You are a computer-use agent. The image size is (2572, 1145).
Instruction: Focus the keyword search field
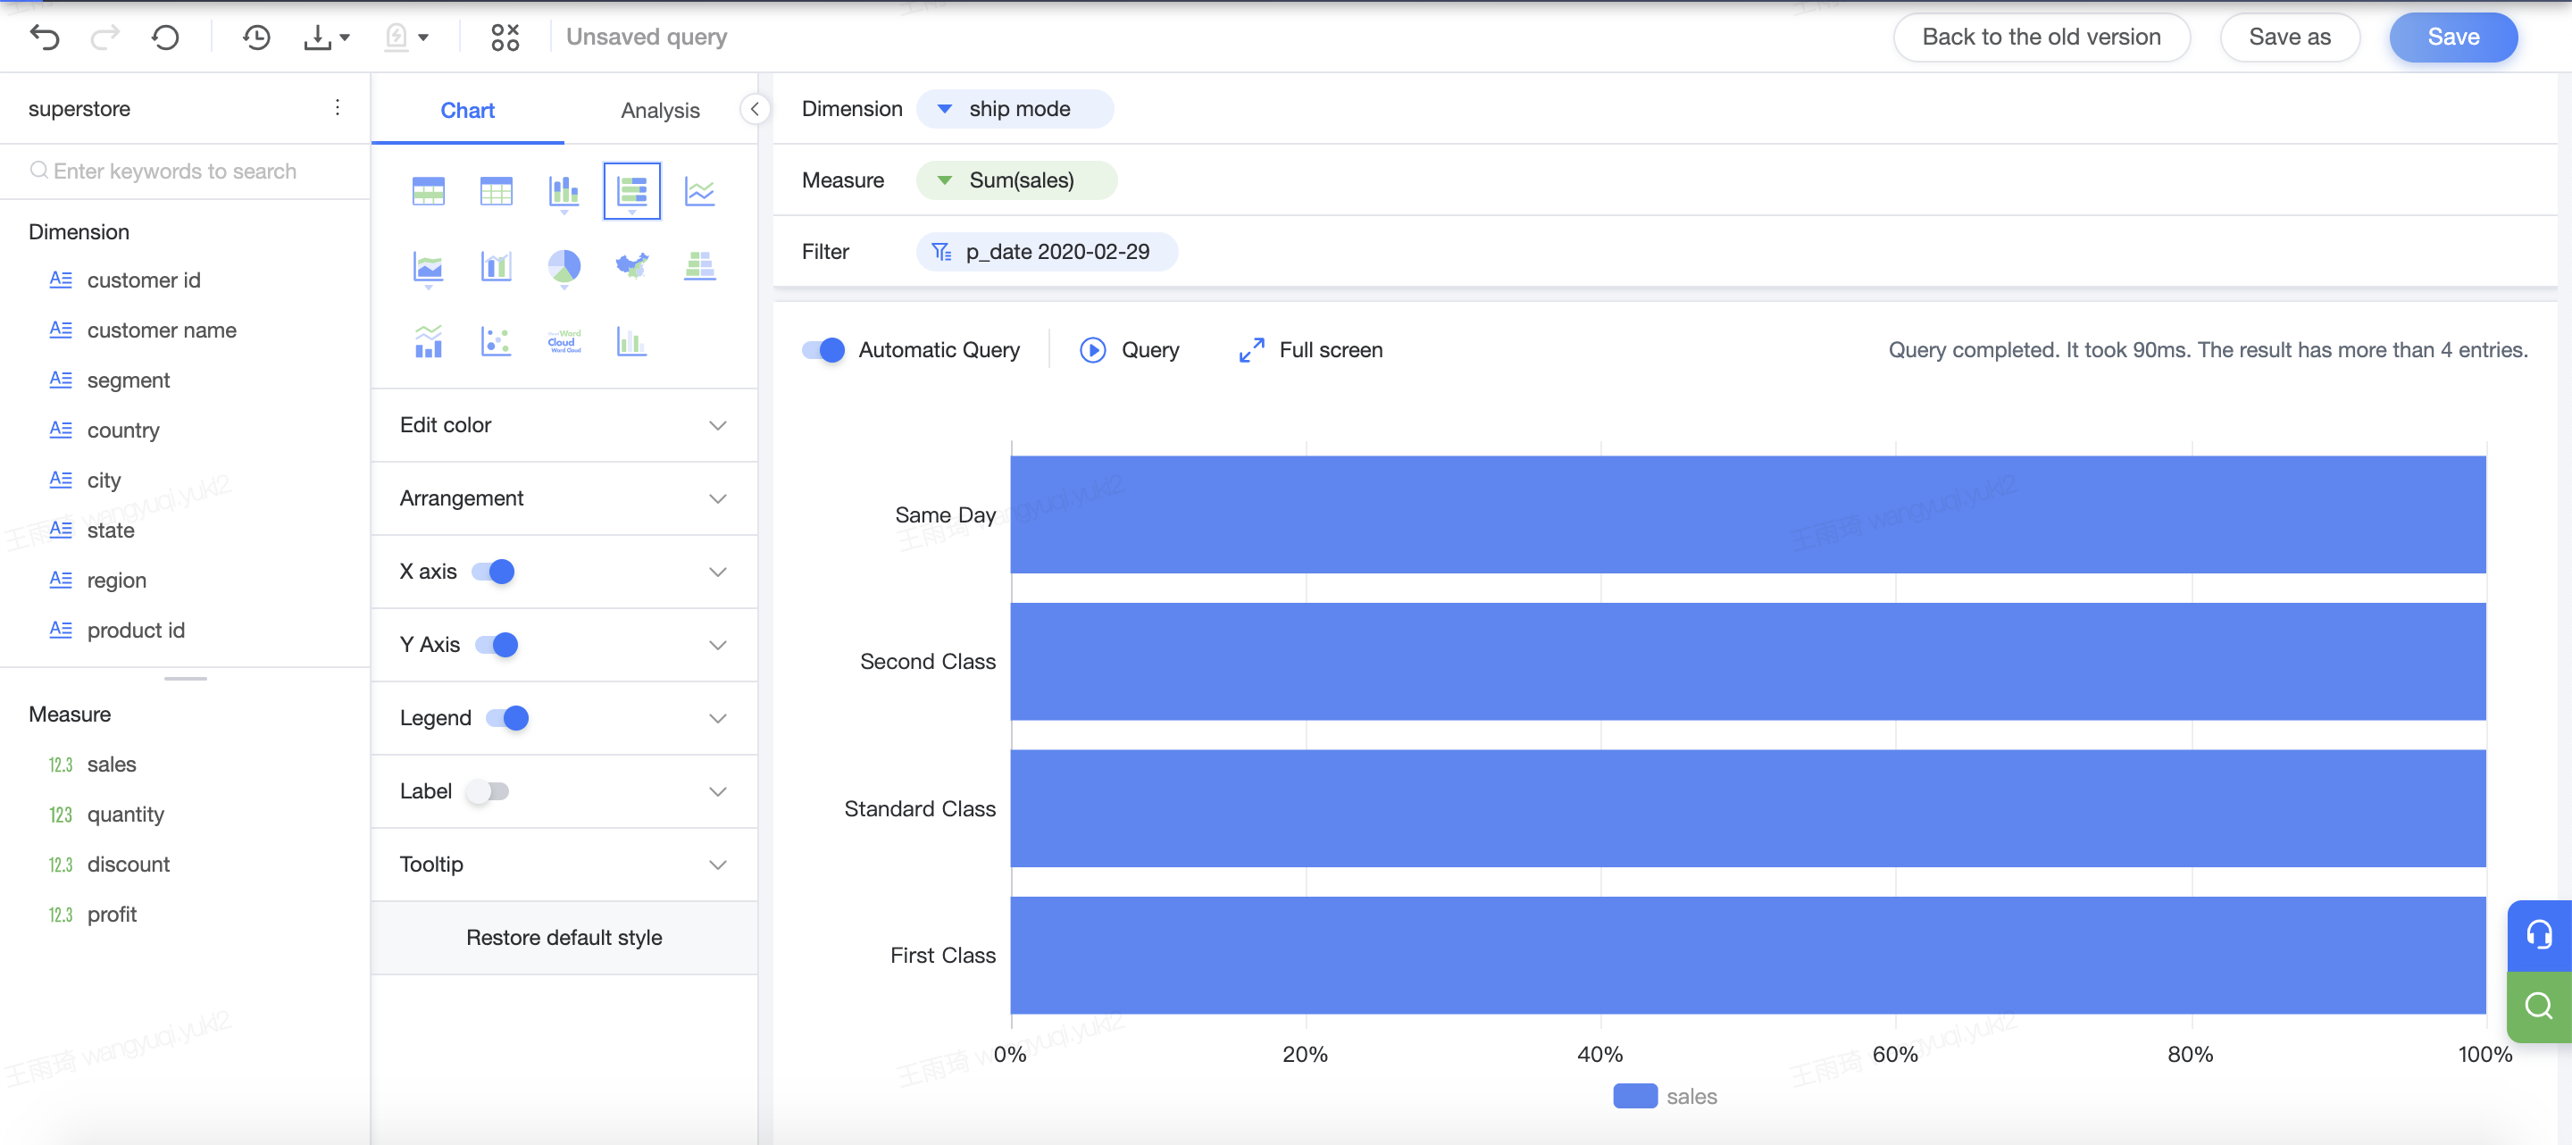click(185, 171)
